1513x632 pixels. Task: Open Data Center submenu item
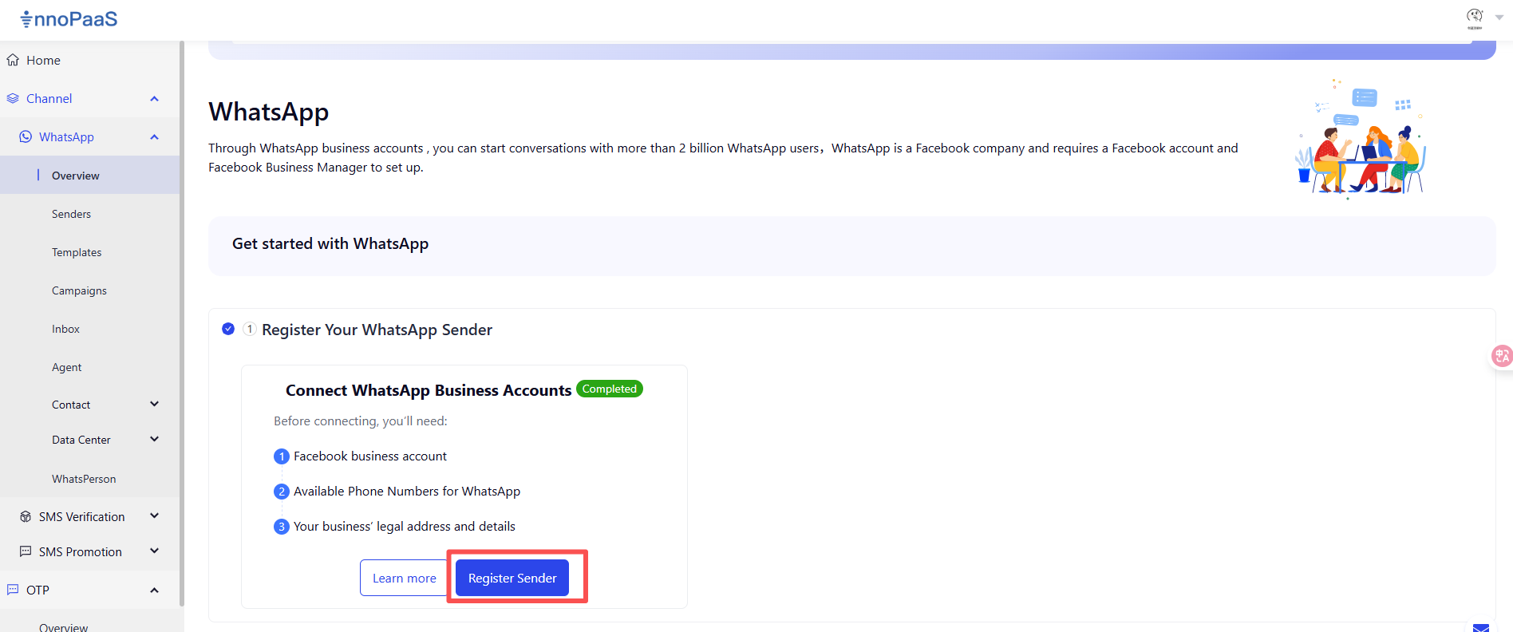coord(81,440)
